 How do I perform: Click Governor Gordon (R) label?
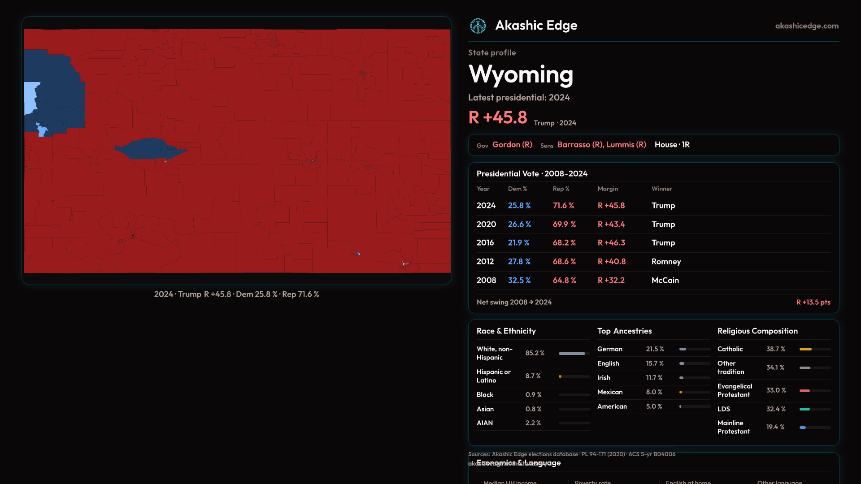(x=512, y=145)
